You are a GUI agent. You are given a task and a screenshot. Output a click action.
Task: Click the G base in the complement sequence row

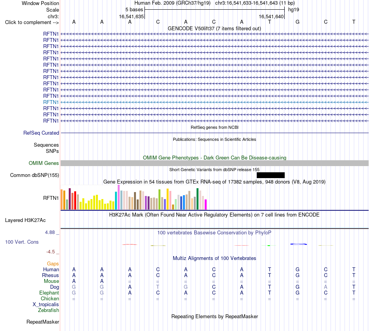298,22
